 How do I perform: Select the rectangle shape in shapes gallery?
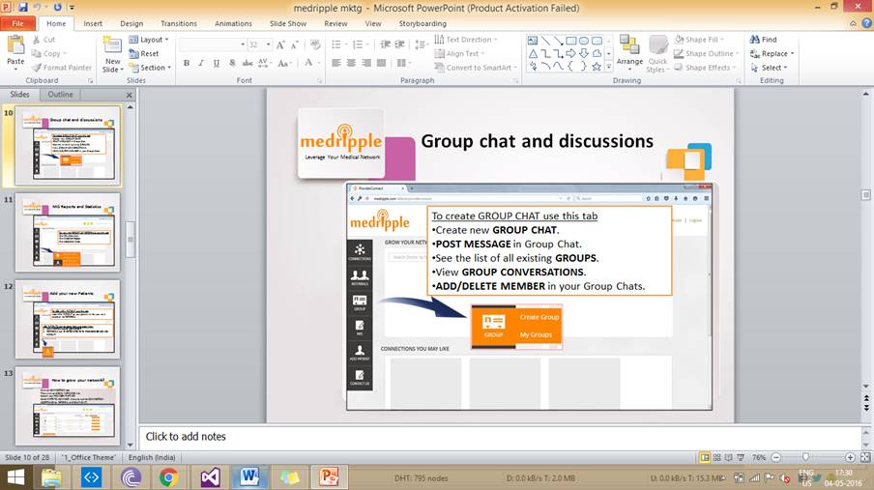(571, 40)
